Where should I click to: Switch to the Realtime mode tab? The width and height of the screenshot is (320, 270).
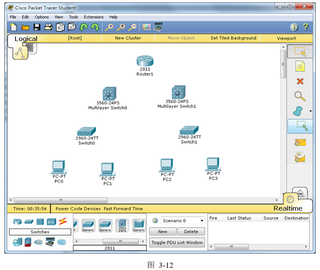(x=288, y=208)
